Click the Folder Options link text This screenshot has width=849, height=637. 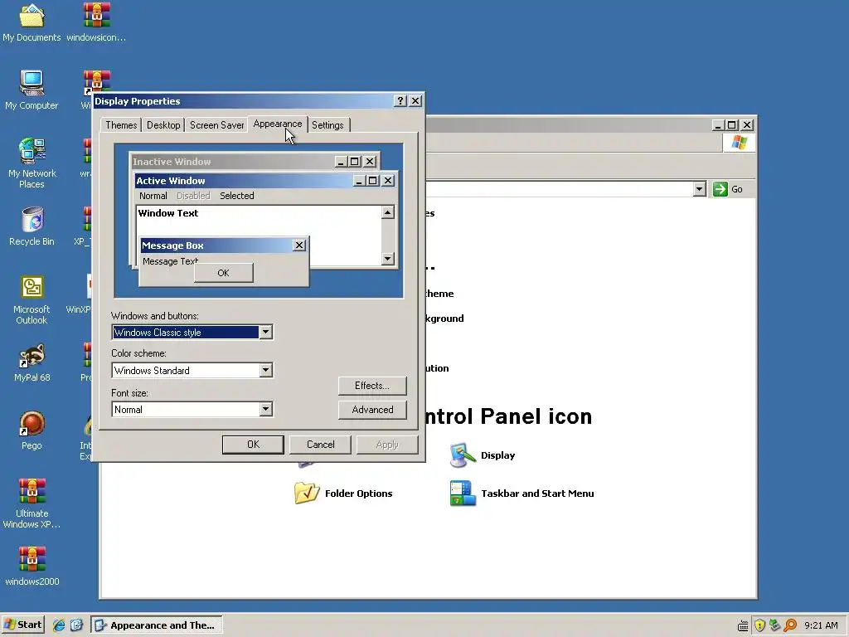(x=358, y=494)
